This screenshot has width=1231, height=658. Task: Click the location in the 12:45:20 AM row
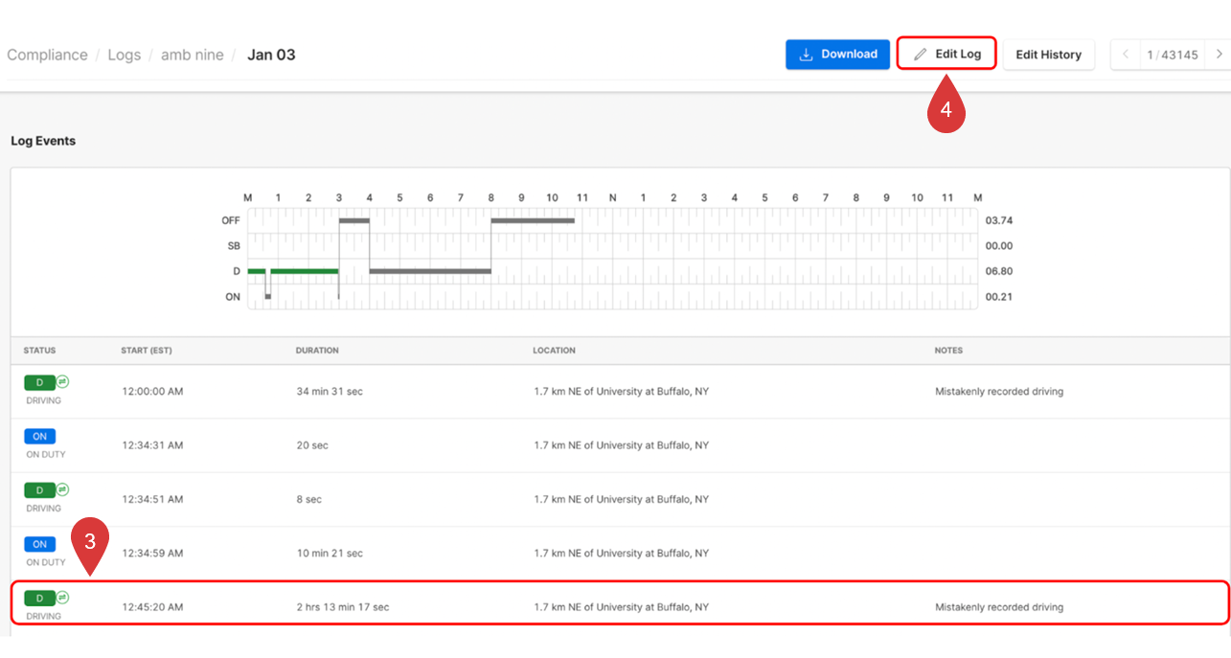point(621,607)
